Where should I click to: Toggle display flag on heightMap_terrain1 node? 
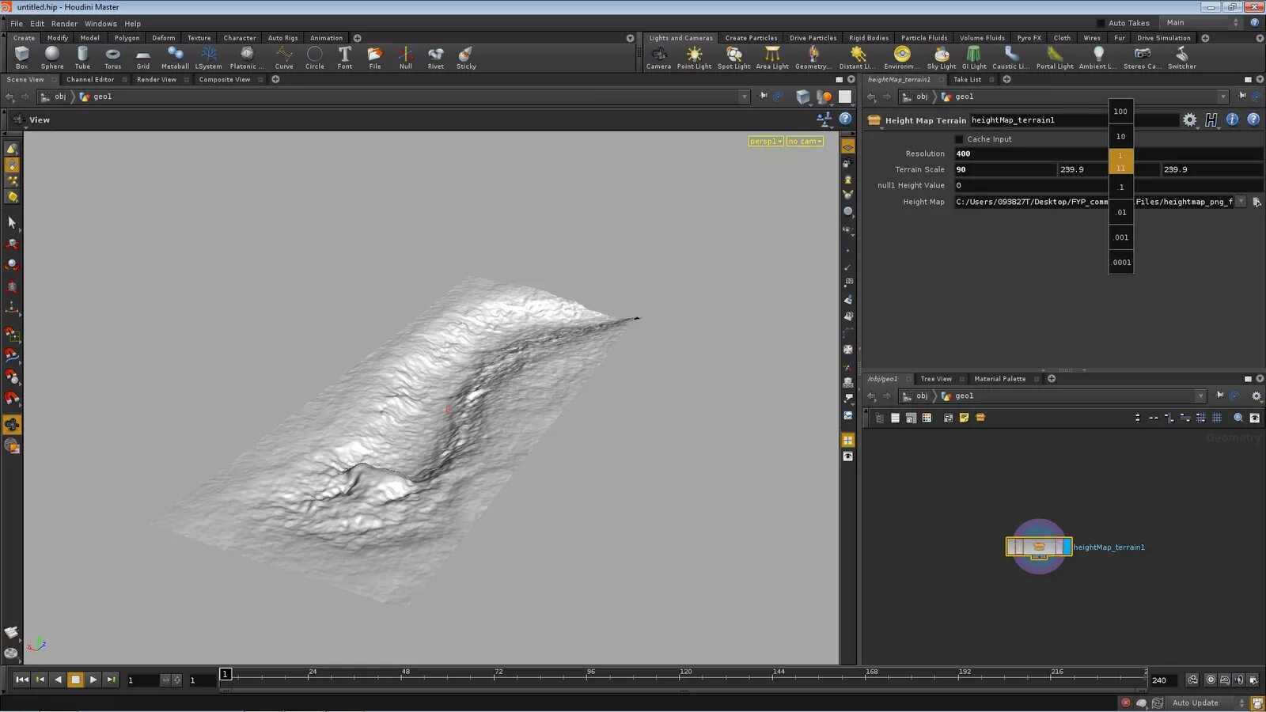coord(1066,547)
